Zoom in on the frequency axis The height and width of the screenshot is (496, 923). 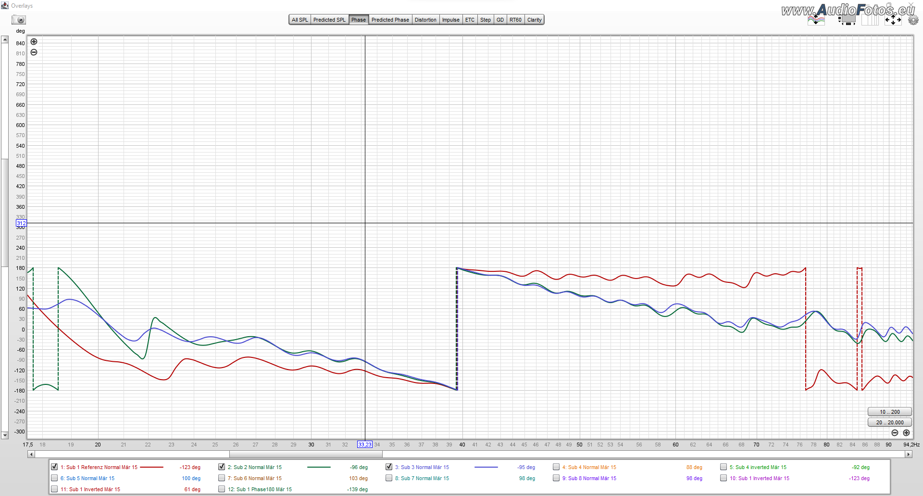click(906, 433)
